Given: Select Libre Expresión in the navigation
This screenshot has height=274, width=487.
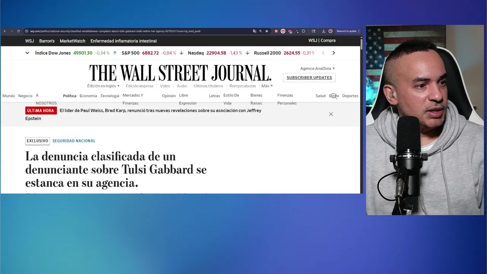Looking at the screenshot, I should coord(188,99).
